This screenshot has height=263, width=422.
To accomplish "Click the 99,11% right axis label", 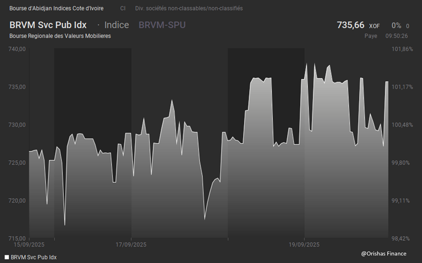I will tap(401, 201).
